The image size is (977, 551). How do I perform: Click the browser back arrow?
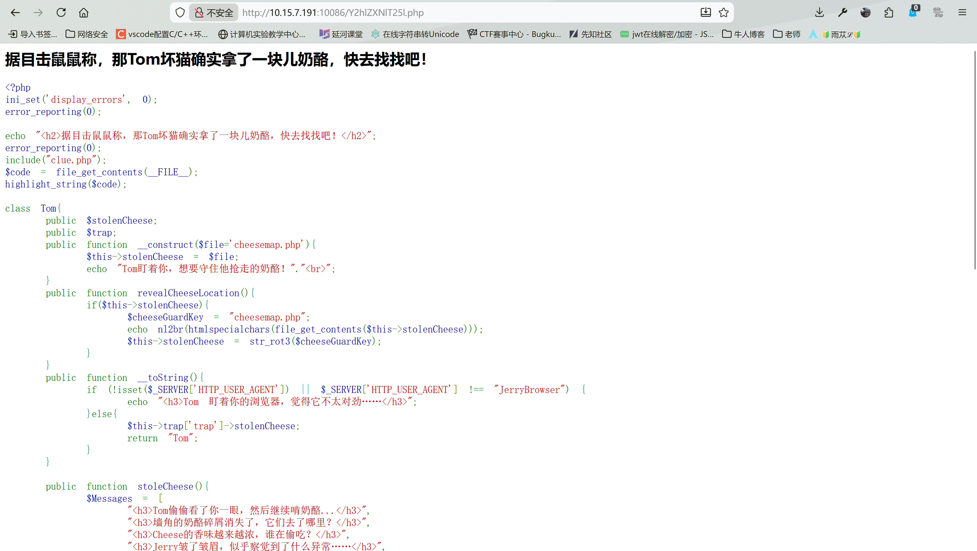pyautogui.click(x=15, y=12)
